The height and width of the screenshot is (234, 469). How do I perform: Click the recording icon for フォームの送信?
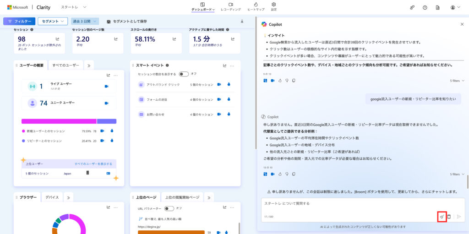(x=219, y=99)
